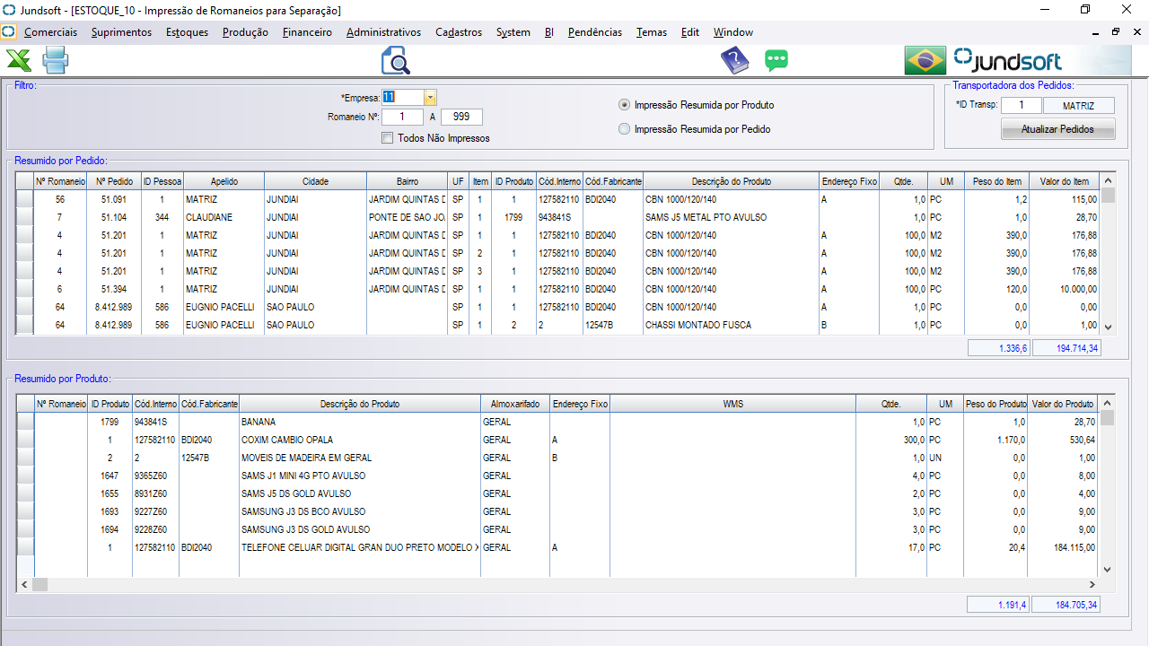Open the help book icon
Image resolution: width=1149 pixels, height=646 pixels.
coord(734,61)
